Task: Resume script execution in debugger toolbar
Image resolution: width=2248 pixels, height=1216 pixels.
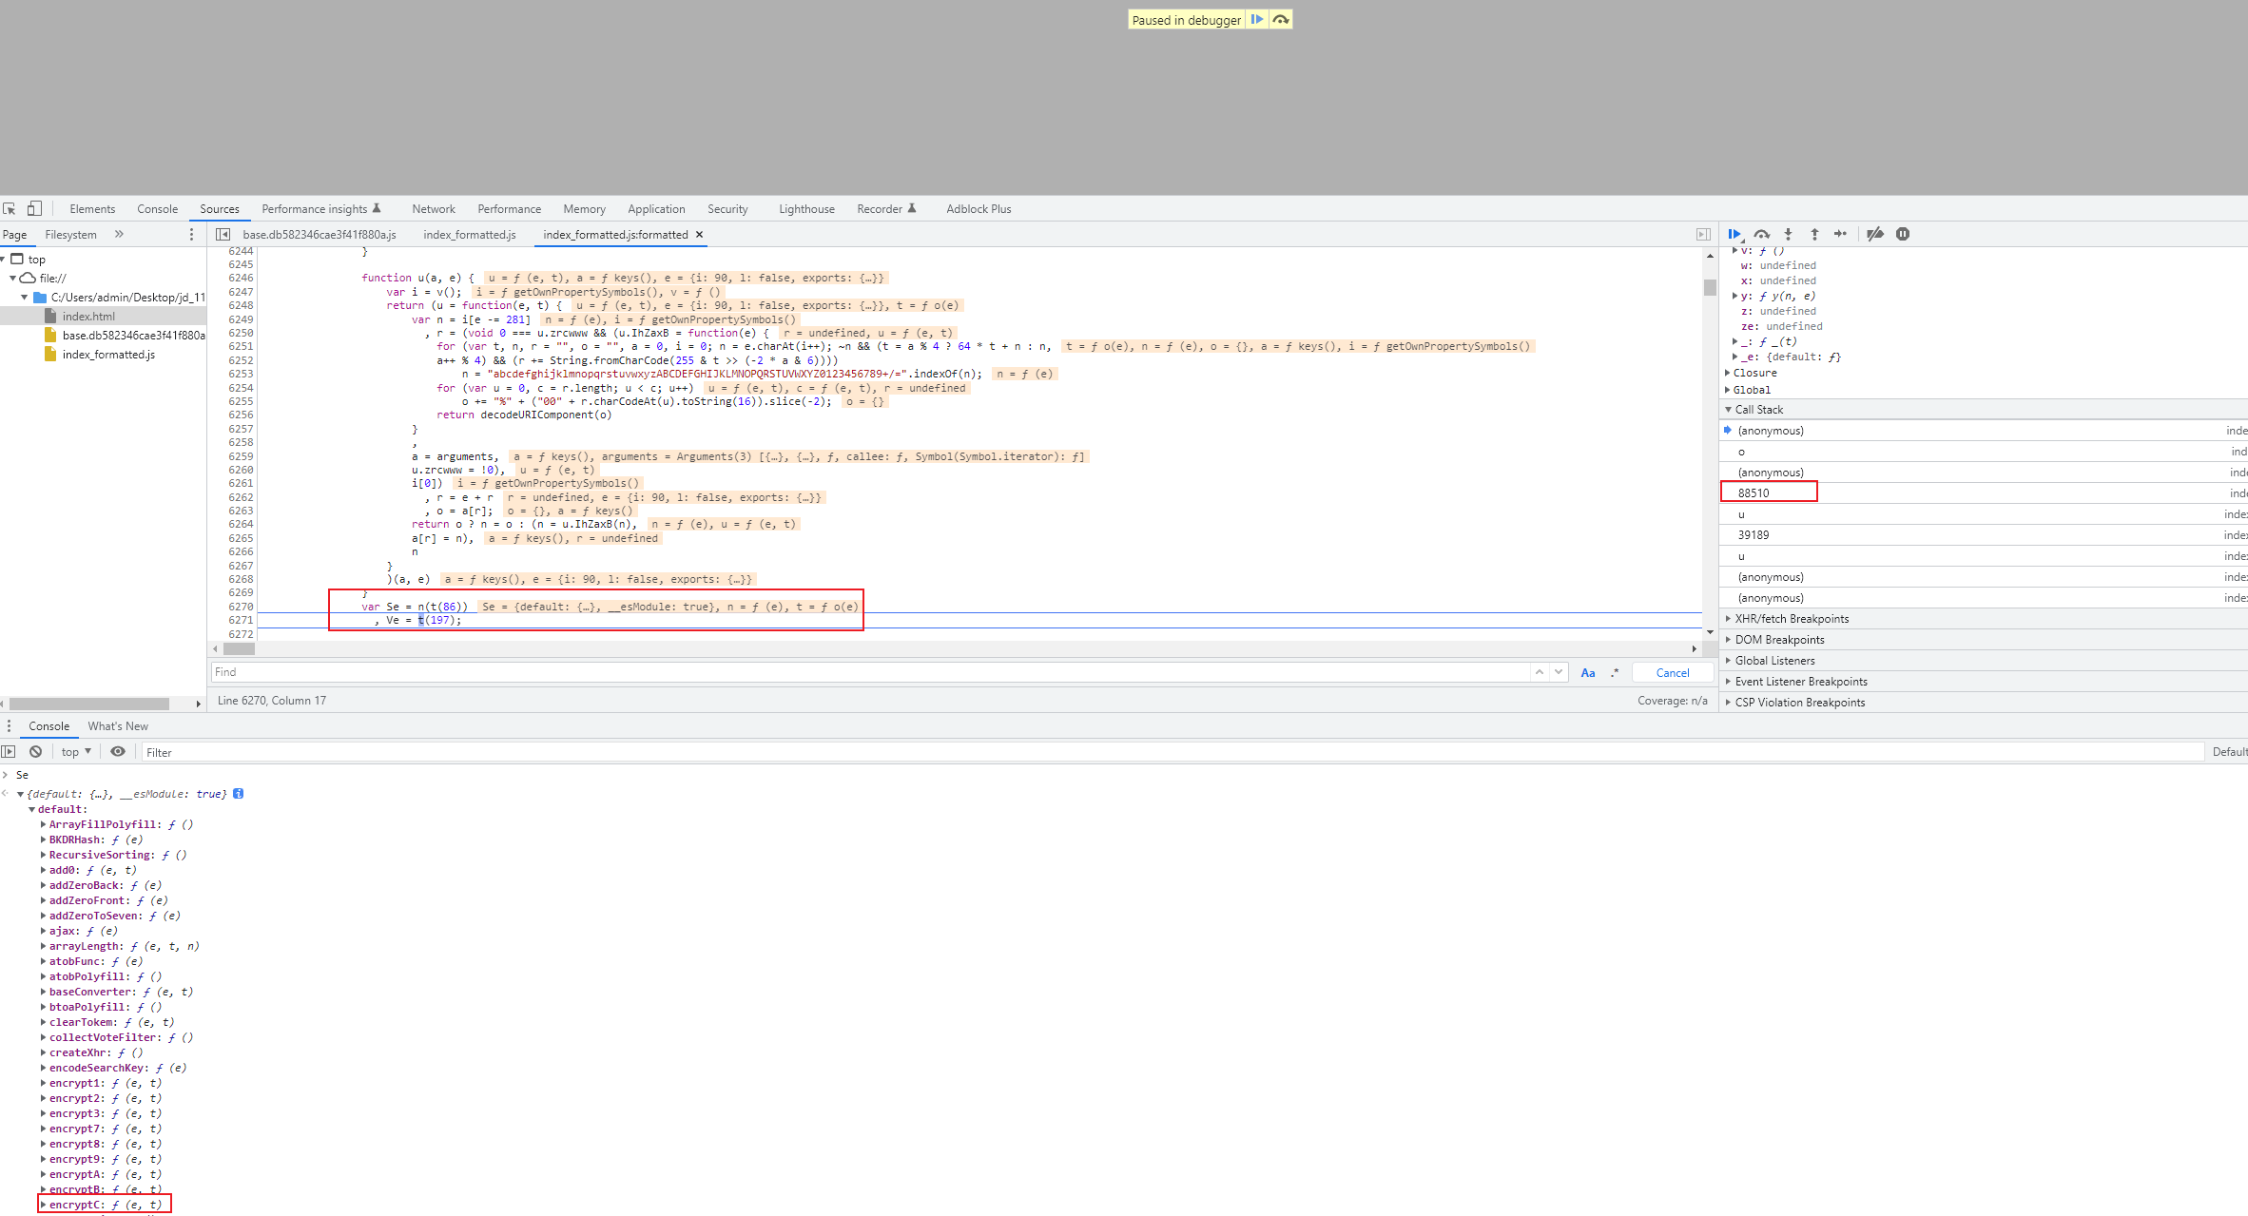Action: 1734,234
